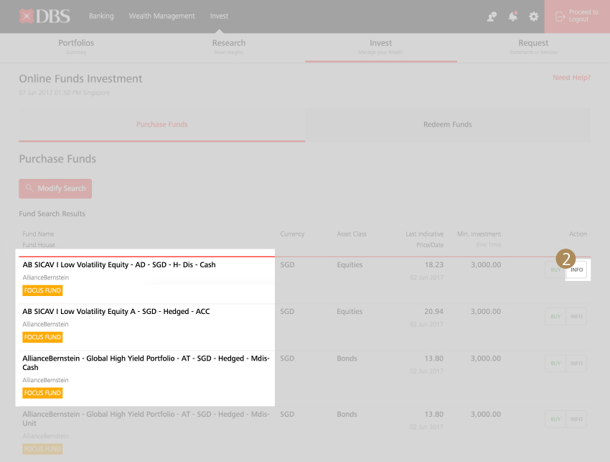Select AllianceBernstein Global High Yield Mdis-Unit name
This screenshot has height=462, width=610.
point(146,418)
